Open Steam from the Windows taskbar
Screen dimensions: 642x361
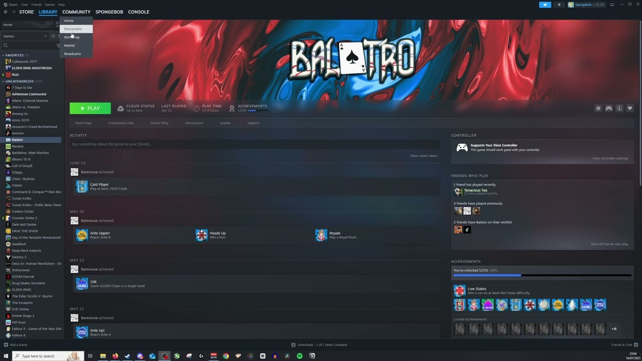127,356
